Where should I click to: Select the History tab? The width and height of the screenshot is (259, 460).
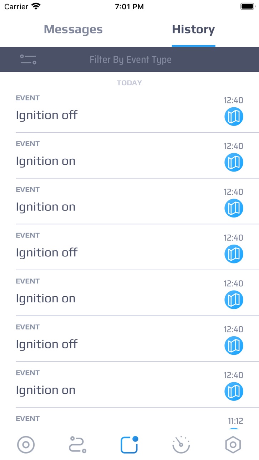[x=193, y=29]
